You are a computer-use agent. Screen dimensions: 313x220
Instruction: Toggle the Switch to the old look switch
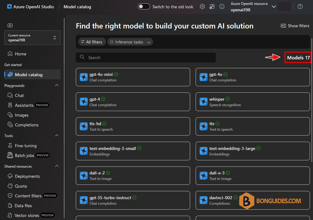pyautogui.click(x=144, y=7)
